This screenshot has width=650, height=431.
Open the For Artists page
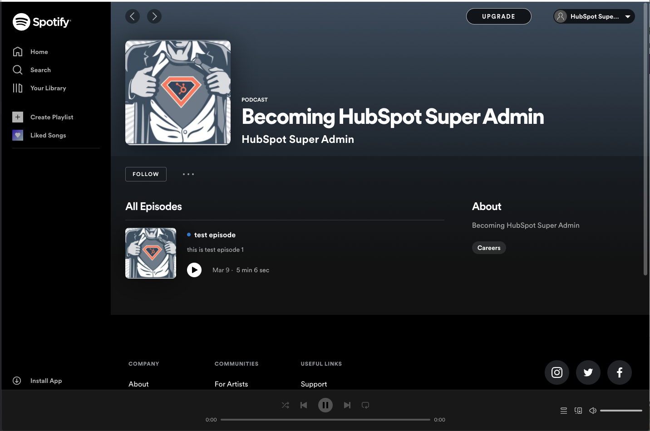(x=231, y=384)
